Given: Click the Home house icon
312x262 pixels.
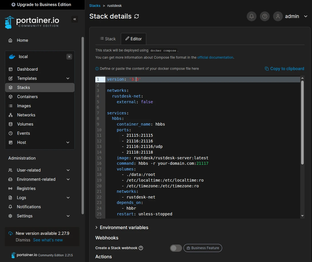Looking at the screenshot, I should pos(10,40).
